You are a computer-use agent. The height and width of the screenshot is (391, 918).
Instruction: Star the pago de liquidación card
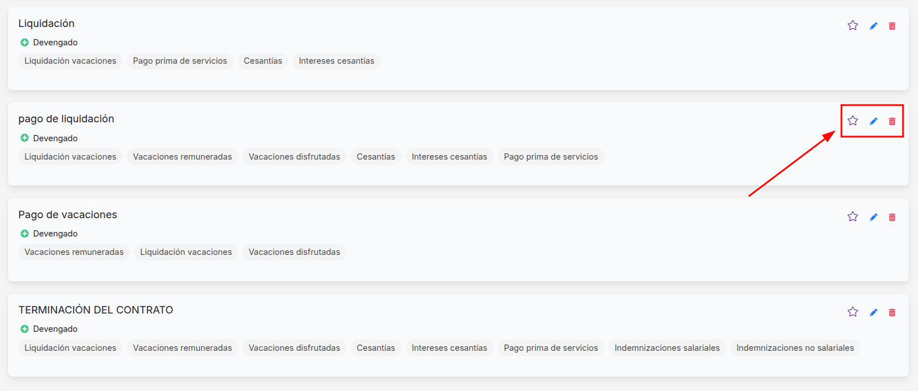(853, 121)
